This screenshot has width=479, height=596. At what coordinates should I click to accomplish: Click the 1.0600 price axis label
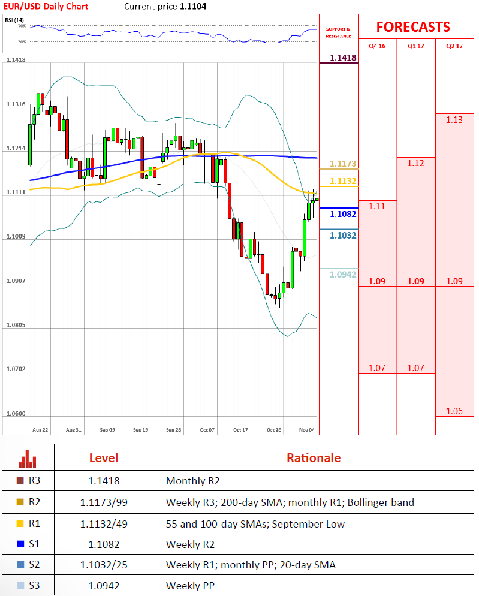click(16, 414)
